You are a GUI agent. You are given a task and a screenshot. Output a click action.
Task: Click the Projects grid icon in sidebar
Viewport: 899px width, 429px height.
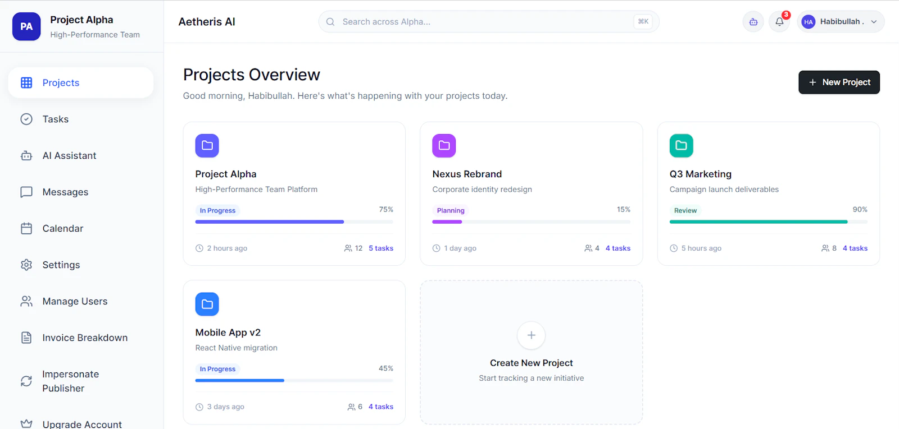[26, 82]
